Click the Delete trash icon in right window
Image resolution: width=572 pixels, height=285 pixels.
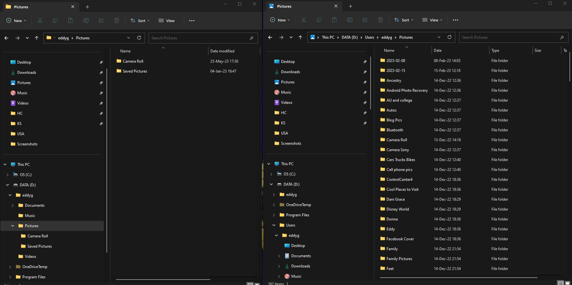(x=380, y=20)
